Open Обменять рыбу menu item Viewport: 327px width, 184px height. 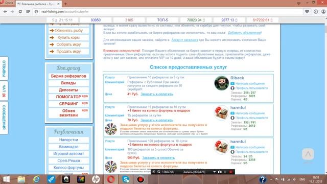pos(68,31)
